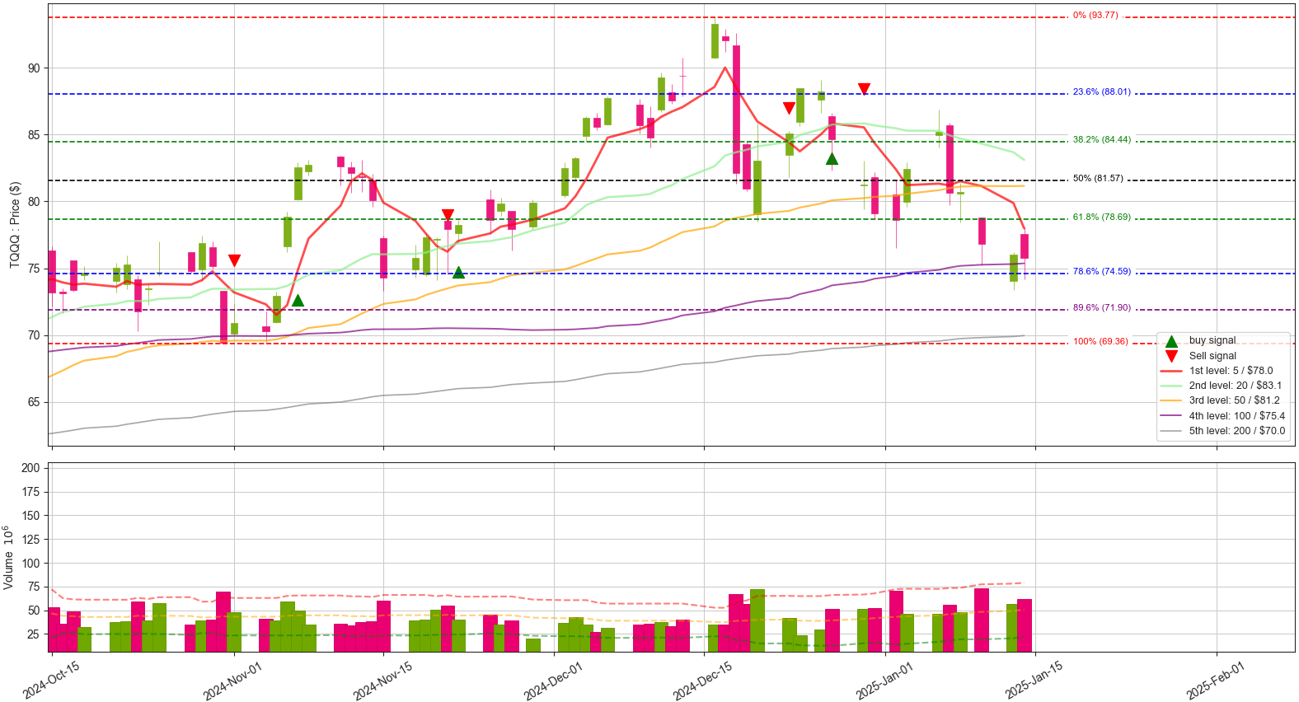The image size is (1299, 702).
Task: Click the light green 2nd level line swatch in legend
Action: click(1171, 386)
